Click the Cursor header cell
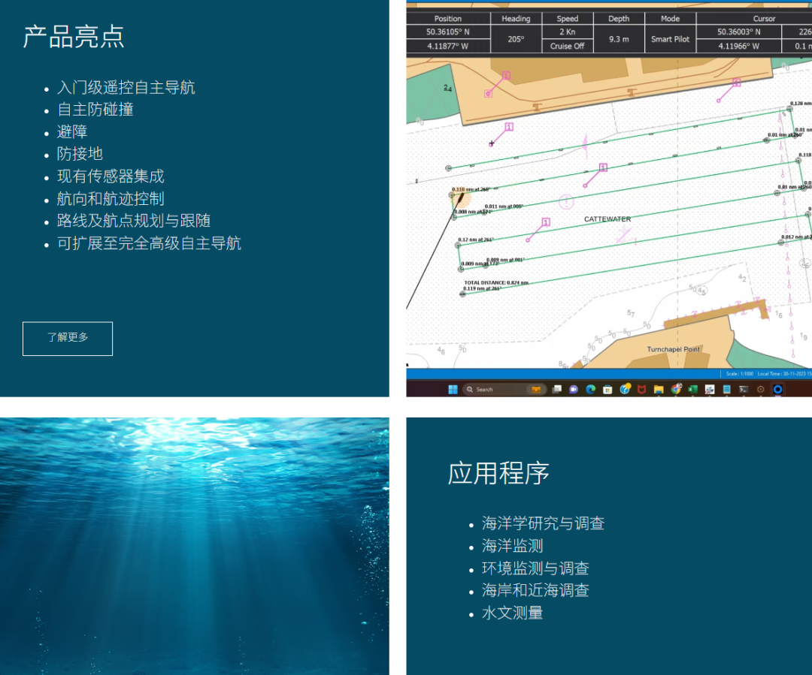This screenshot has width=812, height=675. (765, 19)
